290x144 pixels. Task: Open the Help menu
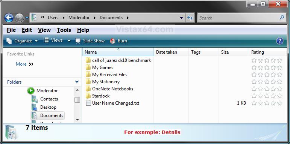(x=83, y=30)
